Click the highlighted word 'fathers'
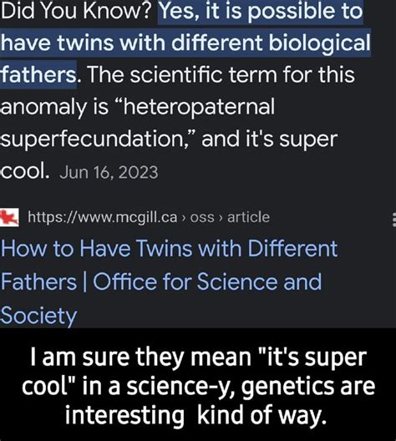The image size is (396, 441). 38,74
